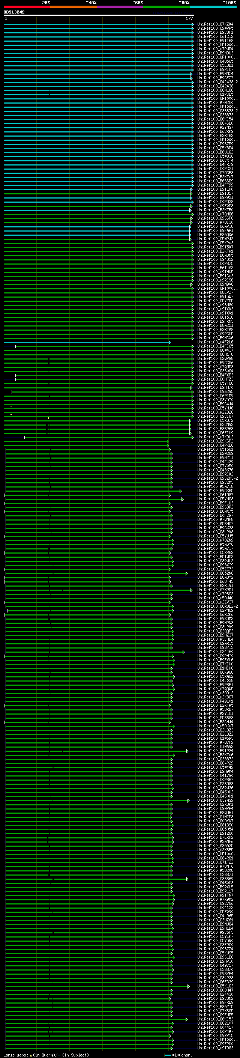This screenshot has width=240, height=1058.
Task: Click arrowhead ending the UniRef100_B9GKB5 alignment
Action: [180, 491]
